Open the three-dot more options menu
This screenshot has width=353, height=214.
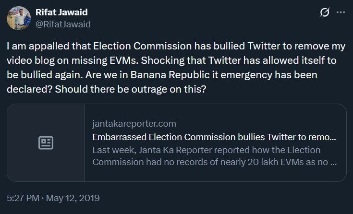coord(341,13)
